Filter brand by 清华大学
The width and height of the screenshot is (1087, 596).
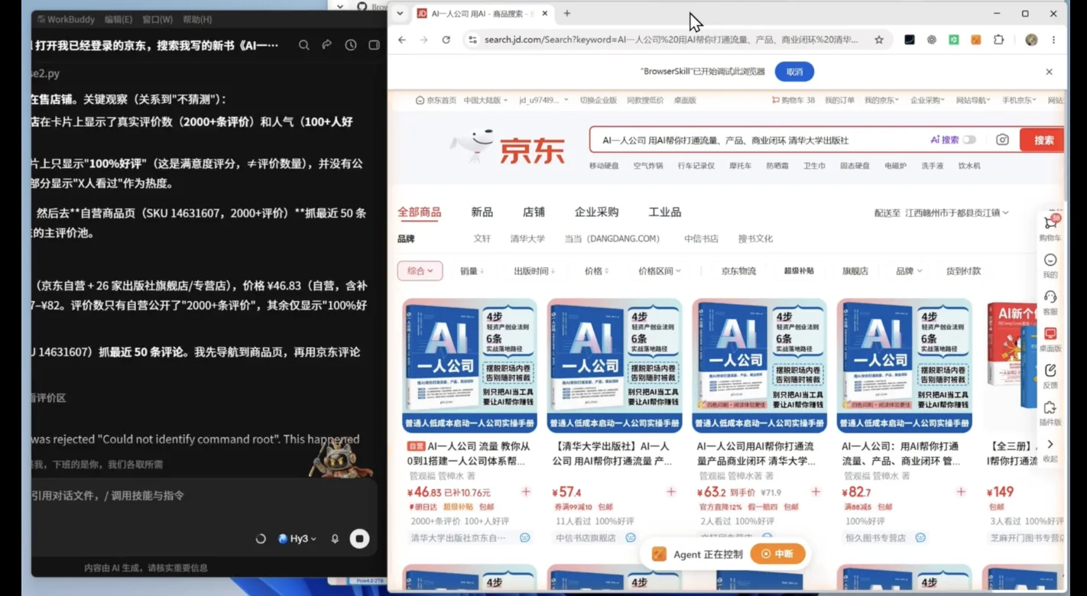coord(527,238)
